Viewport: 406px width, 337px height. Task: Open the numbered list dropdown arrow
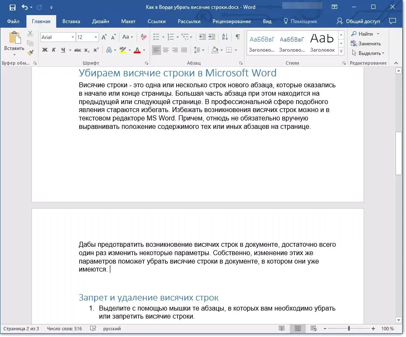point(177,37)
